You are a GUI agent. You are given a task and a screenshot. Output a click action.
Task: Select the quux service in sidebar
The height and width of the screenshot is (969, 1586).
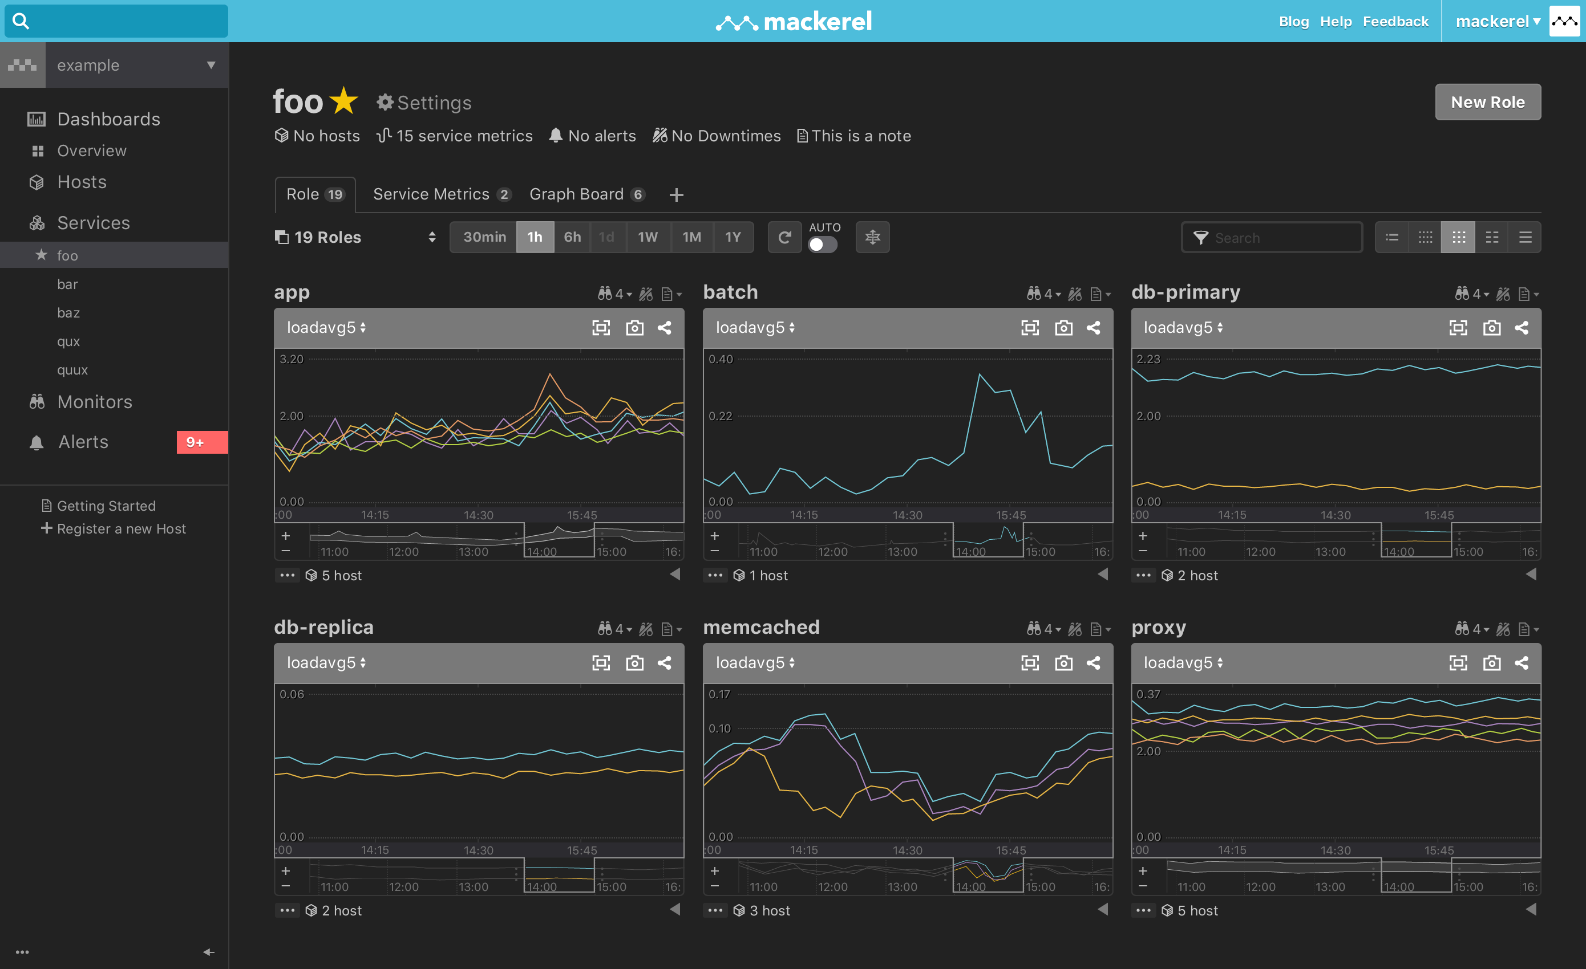point(72,370)
